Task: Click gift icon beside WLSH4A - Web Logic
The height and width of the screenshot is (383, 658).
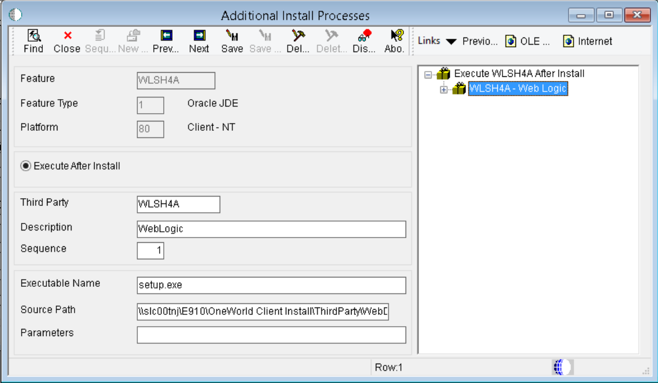Action: 459,88
